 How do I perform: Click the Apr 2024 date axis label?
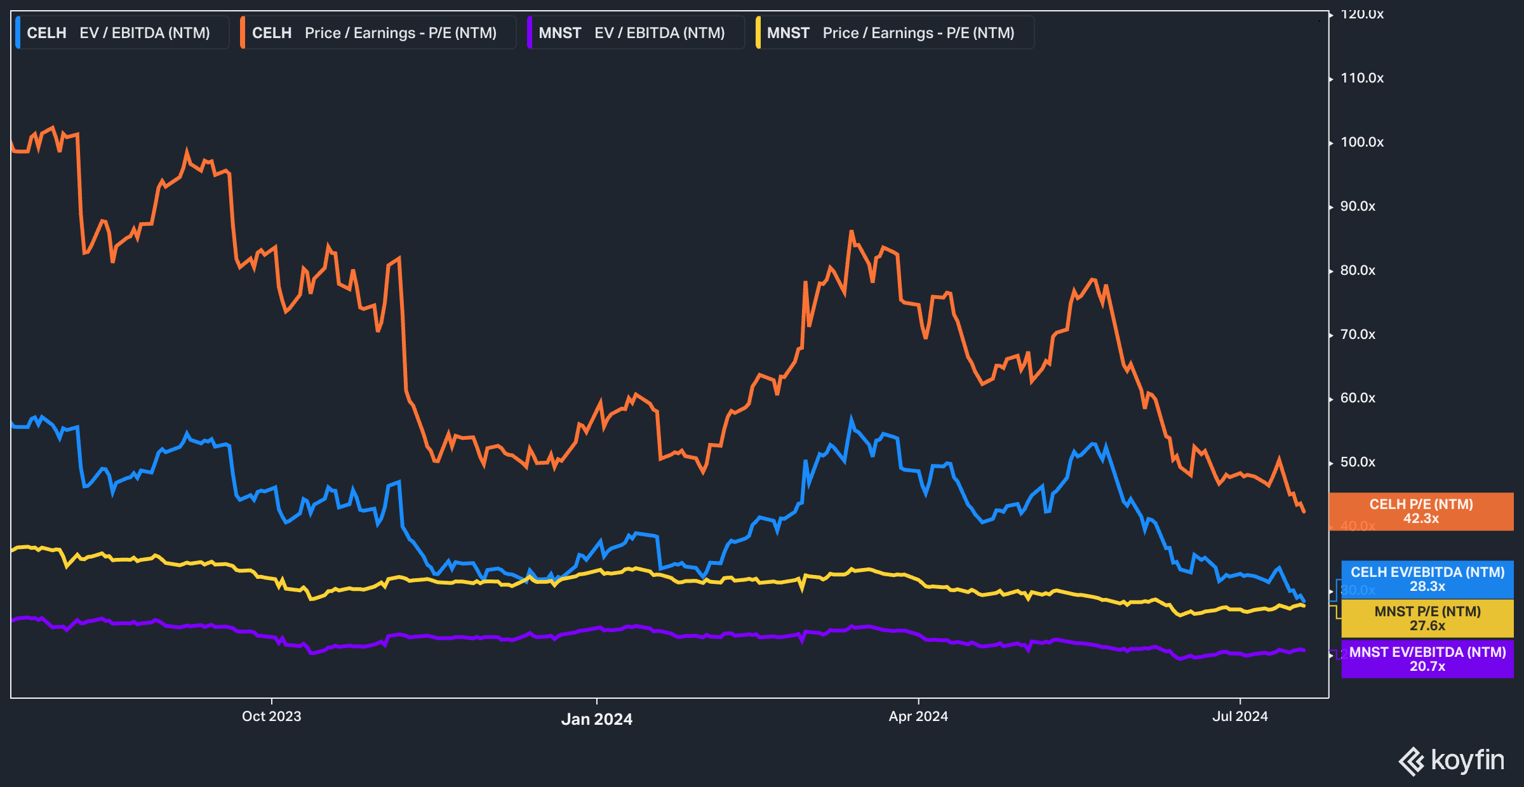click(918, 717)
